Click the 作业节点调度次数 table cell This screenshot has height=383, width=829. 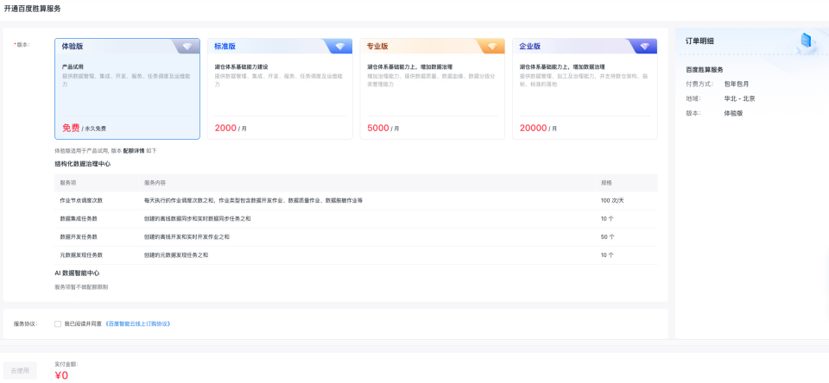point(81,201)
